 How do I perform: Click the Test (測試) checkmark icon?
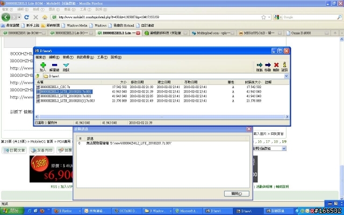[x=66, y=65]
